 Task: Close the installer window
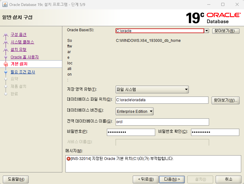coord(237,4)
